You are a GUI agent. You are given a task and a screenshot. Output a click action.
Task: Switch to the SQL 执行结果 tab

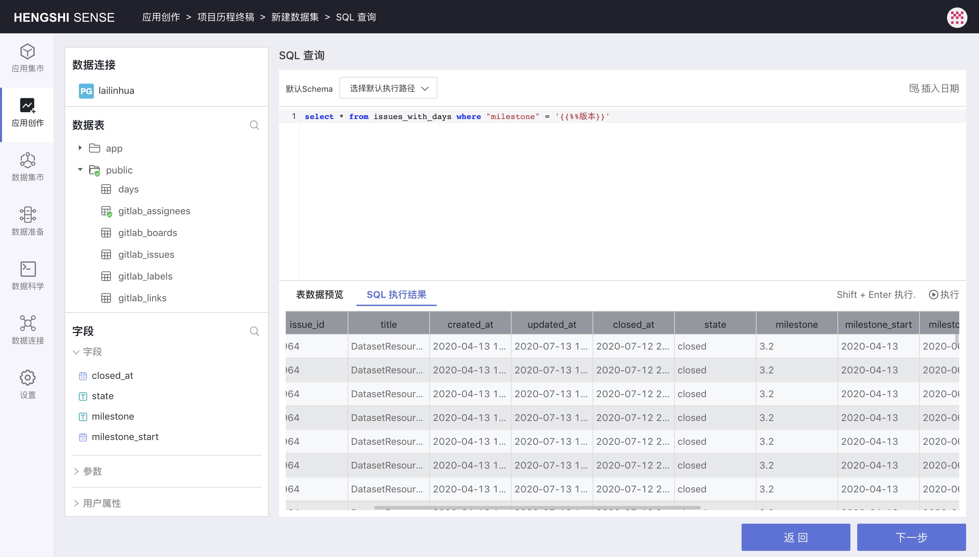[x=396, y=294]
